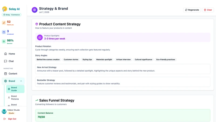Select the Eco-friendly practices tag
Screen dimensions: 216x122
(x=166, y=59)
